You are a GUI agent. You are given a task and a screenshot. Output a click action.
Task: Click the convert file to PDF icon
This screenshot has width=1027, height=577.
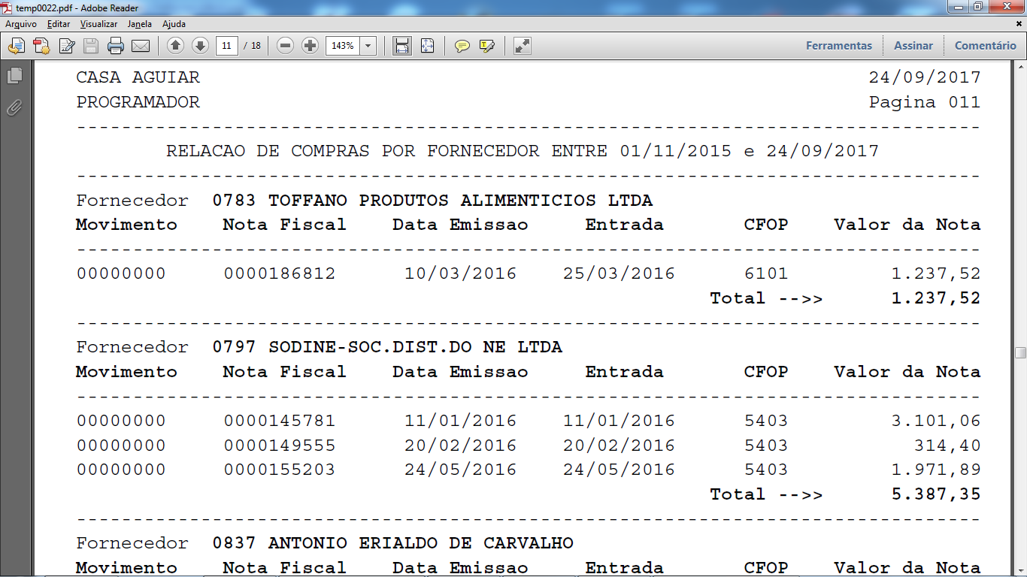(41, 46)
